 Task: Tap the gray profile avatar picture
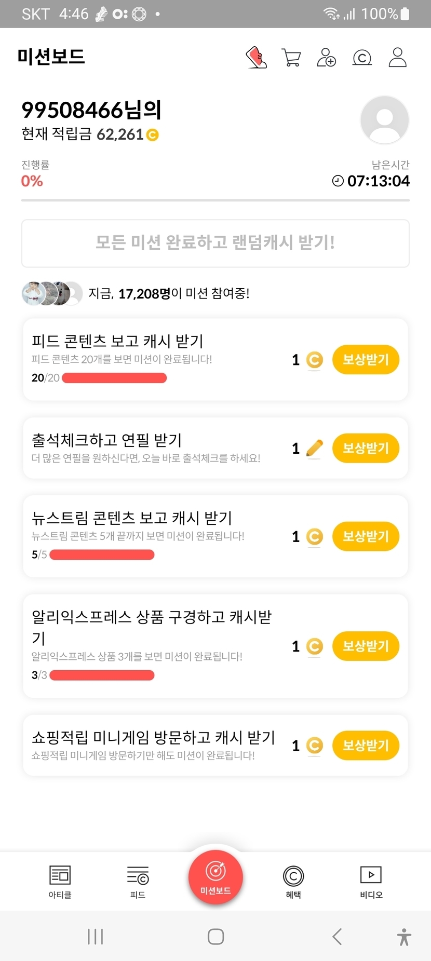click(x=384, y=120)
